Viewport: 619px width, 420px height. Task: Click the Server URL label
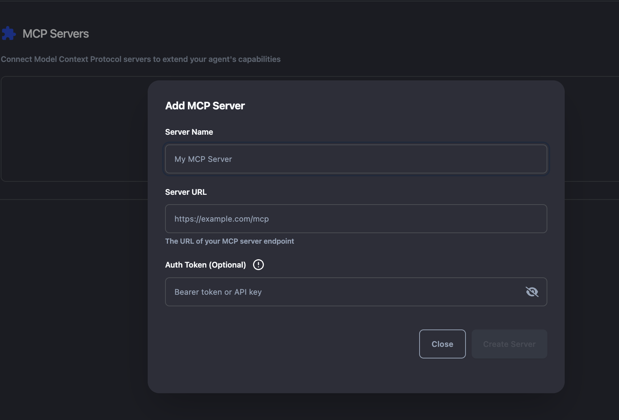tap(186, 192)
